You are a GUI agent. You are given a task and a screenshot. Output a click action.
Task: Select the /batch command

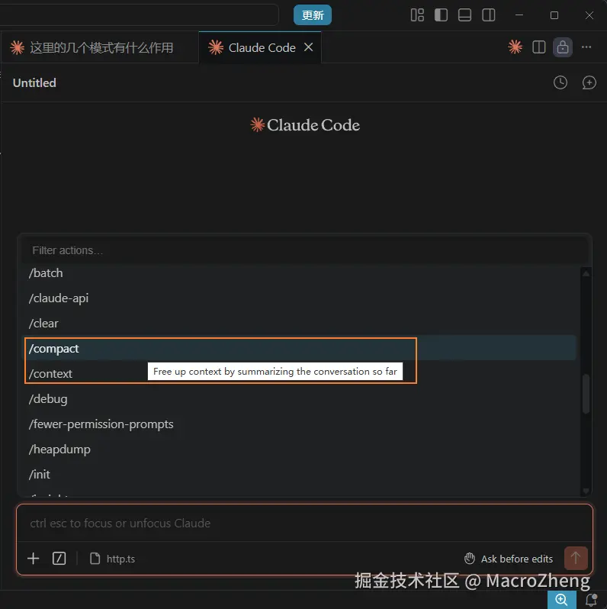click(299, 273)
